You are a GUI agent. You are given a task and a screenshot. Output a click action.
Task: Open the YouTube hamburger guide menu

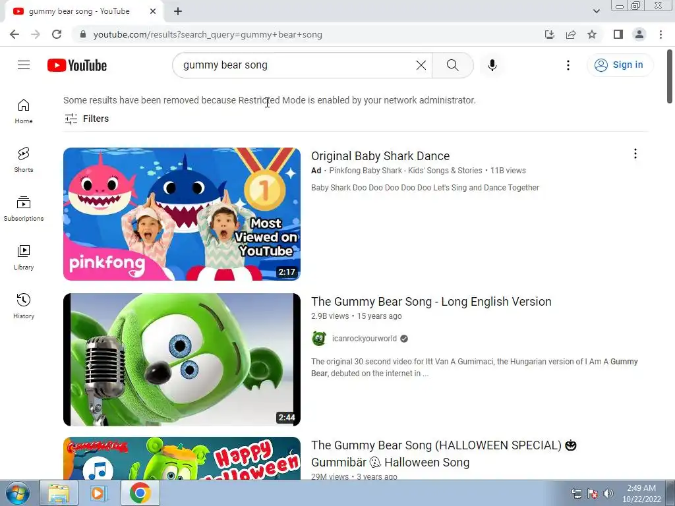tap(24, 65)
